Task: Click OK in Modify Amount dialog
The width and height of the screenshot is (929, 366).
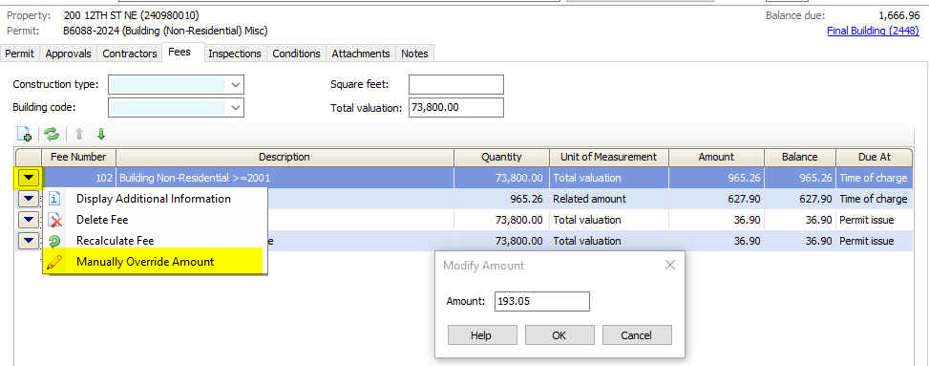Action: [x=560, y=335]
